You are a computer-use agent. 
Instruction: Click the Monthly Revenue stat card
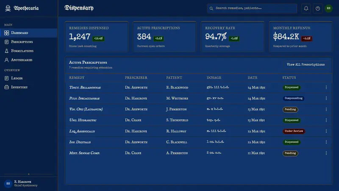(300, 37)
